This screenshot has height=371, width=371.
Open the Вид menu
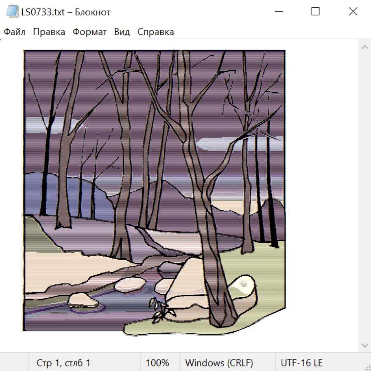click(122, 32)
